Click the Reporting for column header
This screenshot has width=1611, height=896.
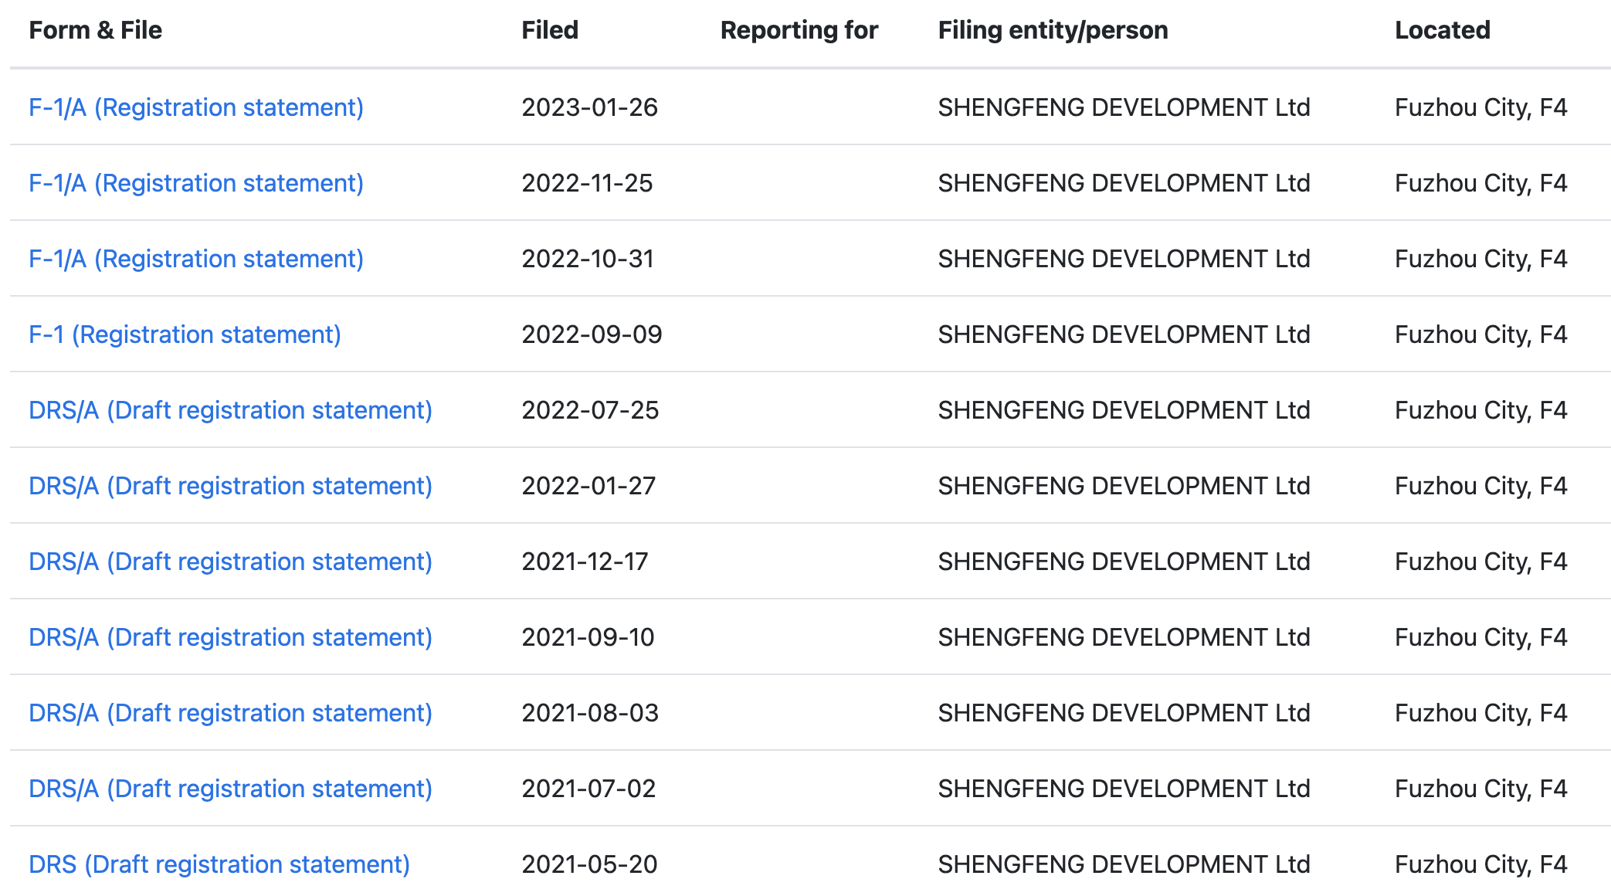799,30
